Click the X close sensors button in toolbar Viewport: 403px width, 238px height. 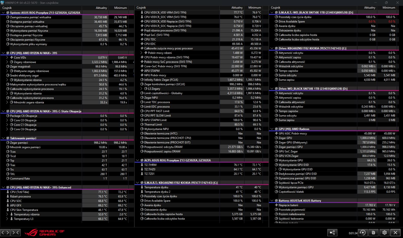pyautogui.click(x=395, y=233)
